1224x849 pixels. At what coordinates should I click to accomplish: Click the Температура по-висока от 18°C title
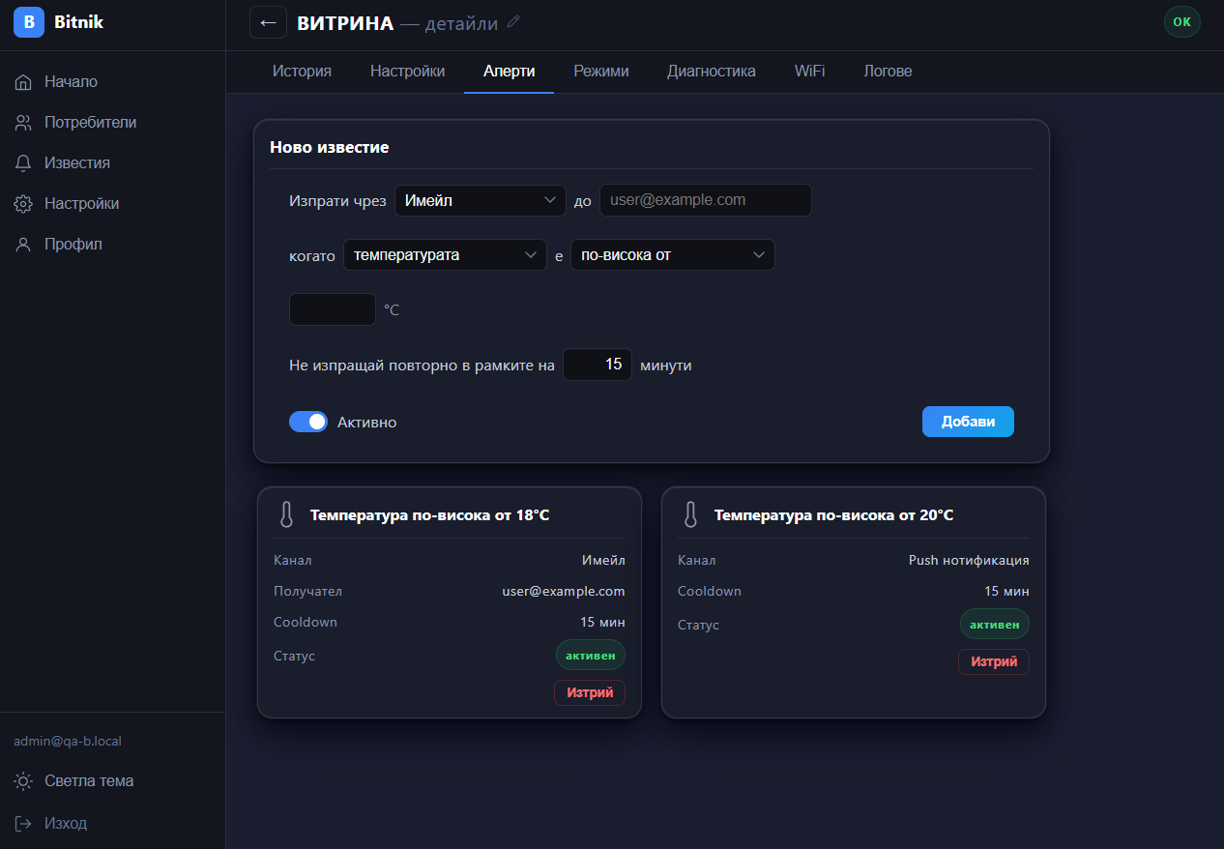430,515
